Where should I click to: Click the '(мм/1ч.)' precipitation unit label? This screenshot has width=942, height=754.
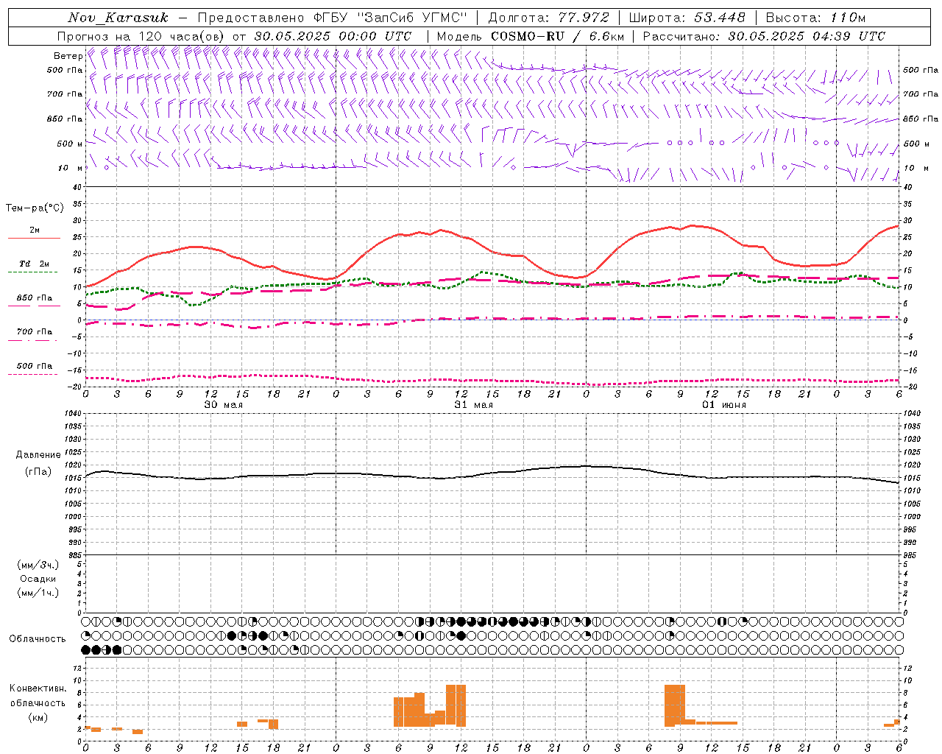(x=38, y=593)
